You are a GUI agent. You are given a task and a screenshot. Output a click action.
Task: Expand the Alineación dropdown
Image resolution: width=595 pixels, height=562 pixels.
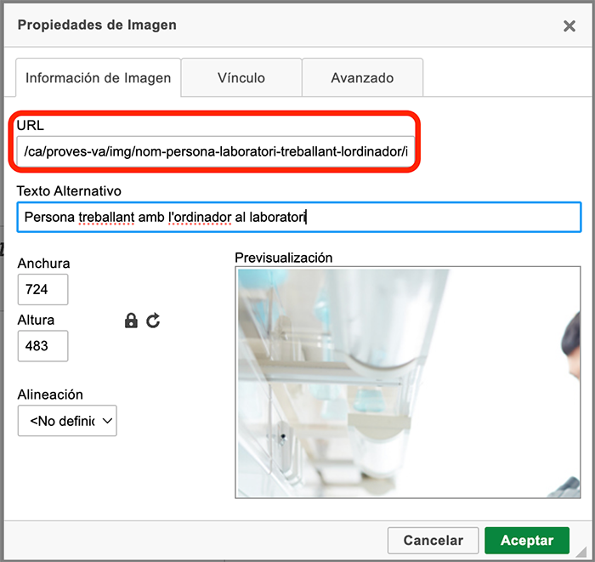(67, 421)
